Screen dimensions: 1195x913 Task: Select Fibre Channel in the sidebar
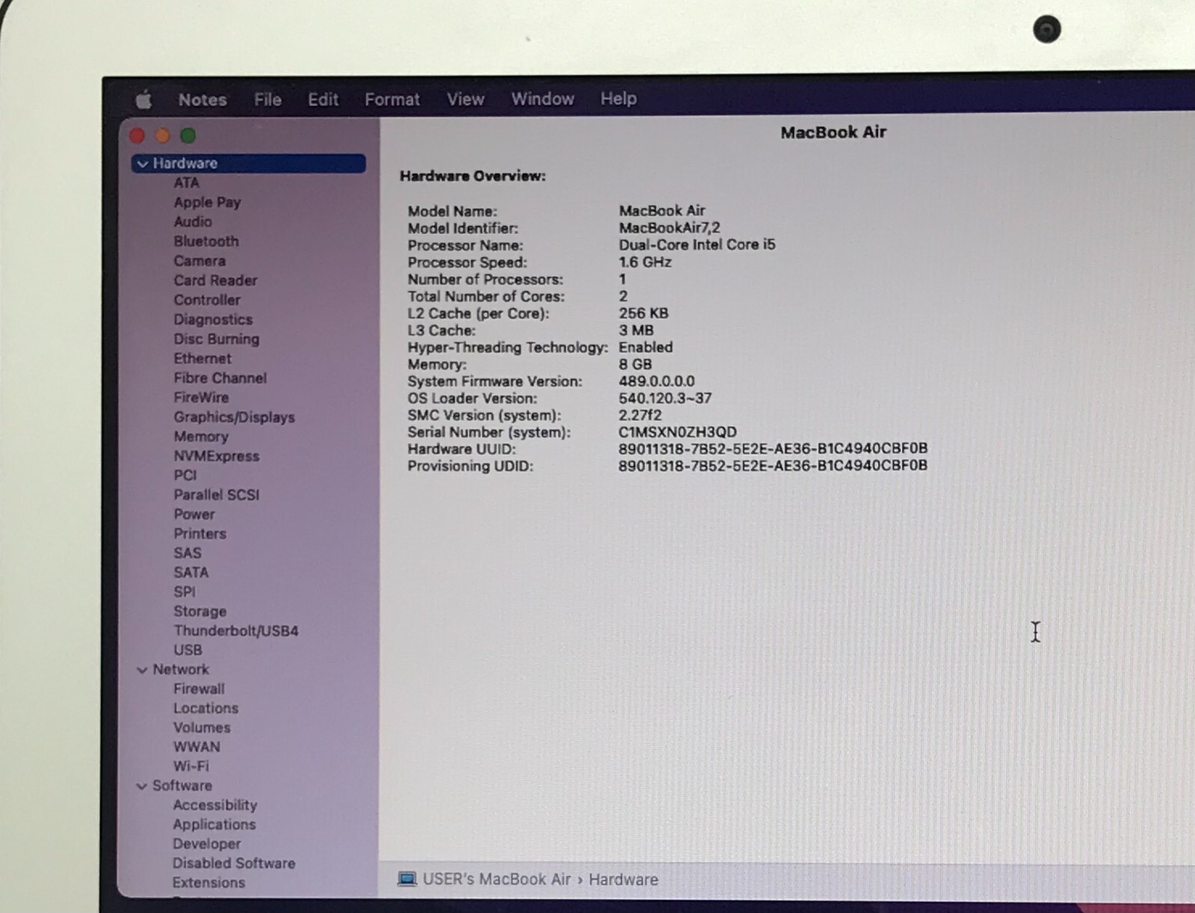[x=220, y=378]
